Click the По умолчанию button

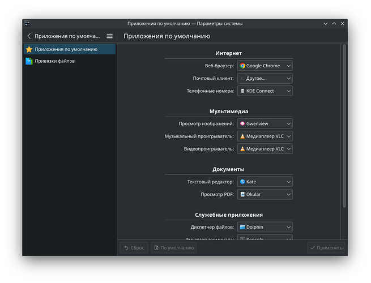tap(174, 248)
